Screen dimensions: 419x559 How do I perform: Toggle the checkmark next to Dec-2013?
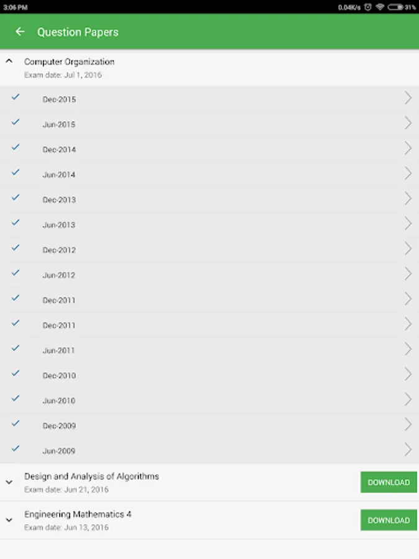[x=16, y=198]
